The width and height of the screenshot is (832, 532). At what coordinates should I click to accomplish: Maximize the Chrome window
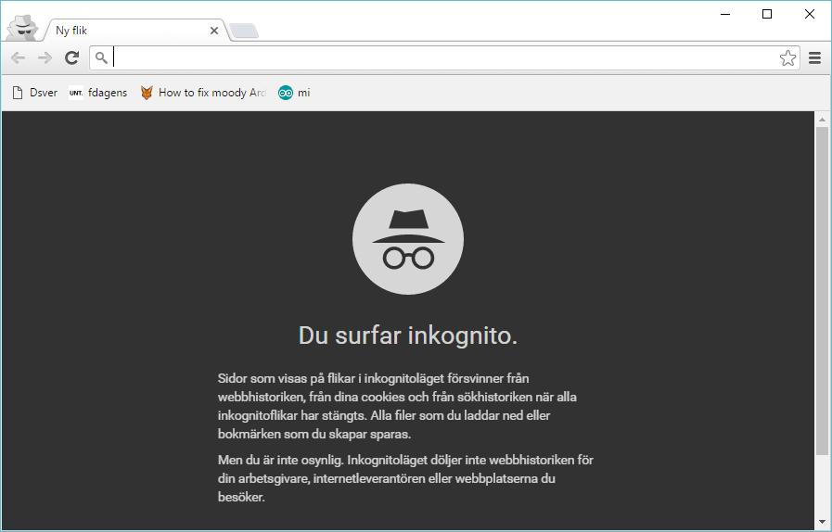point(767,14)
